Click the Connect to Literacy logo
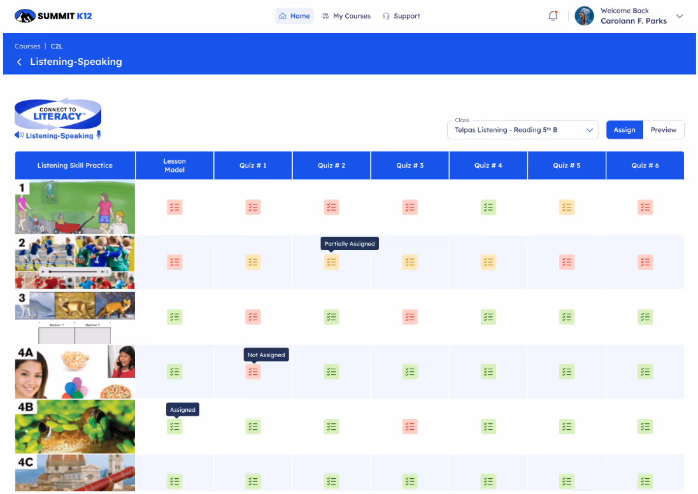Image resolution: width=698 pixels, height=494 pixels. tap(58, 119)
